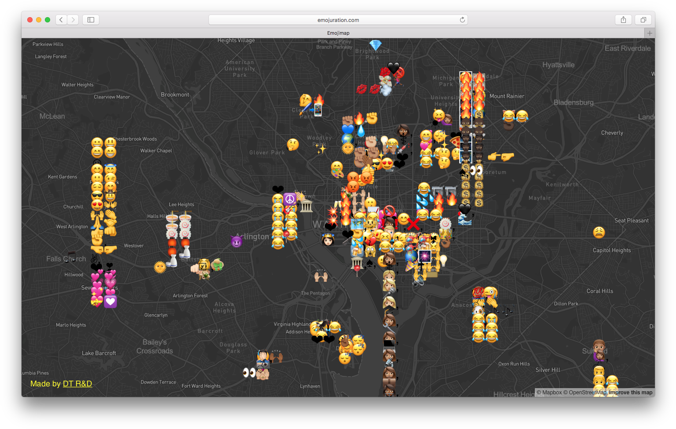Click the Improve this map link
The height and width of the screenshot is (429, 676).
coord(630,393)
